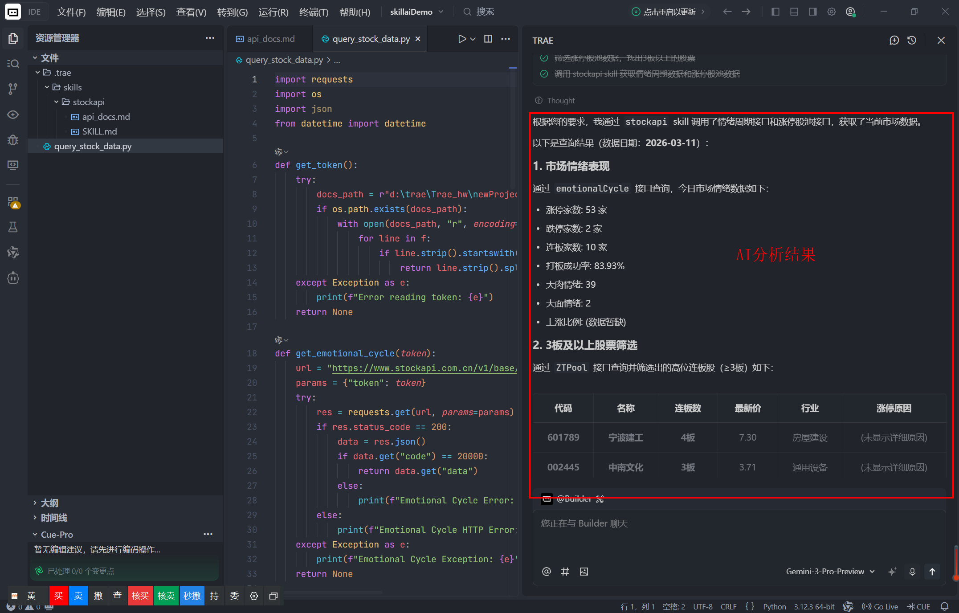959x613 pixels.
Task: Open the Gemini-3-Pro-Preview model dropdown
Action: coord(830,572)
